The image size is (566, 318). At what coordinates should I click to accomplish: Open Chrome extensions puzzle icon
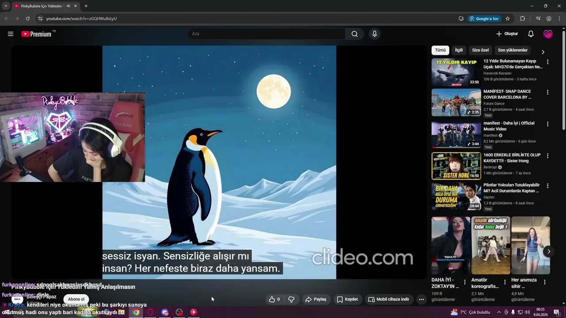[523, 19]
